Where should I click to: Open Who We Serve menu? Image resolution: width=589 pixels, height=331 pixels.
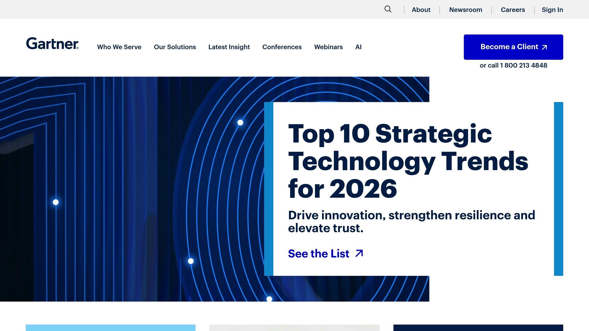click(x=119, y=47)
